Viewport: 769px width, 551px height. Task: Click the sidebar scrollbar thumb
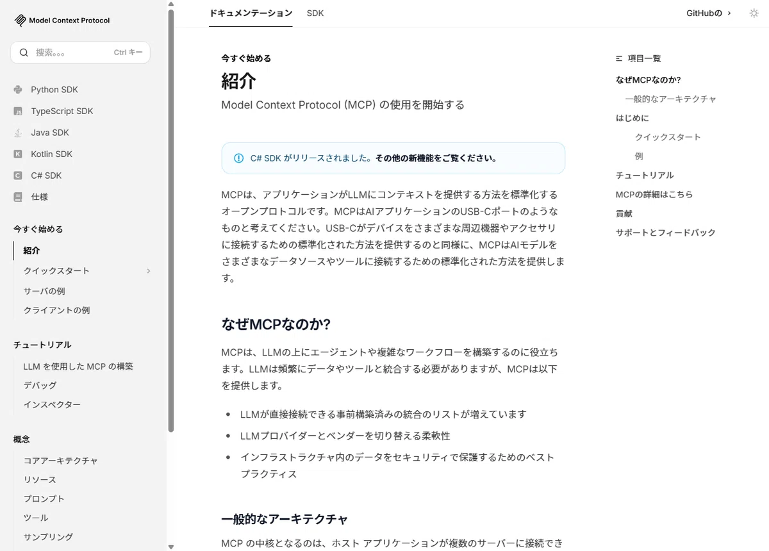pyautogui.click(x=170, y=221)
